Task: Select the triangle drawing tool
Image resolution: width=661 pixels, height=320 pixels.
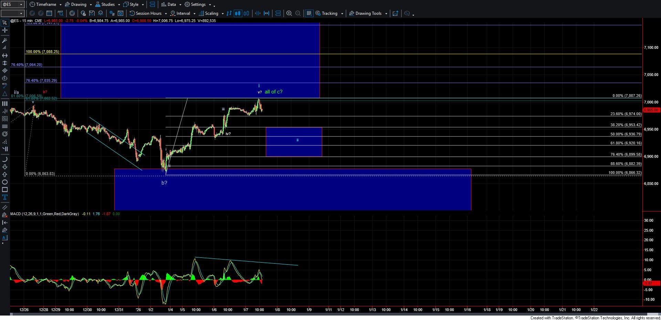Action: point(5,93)
